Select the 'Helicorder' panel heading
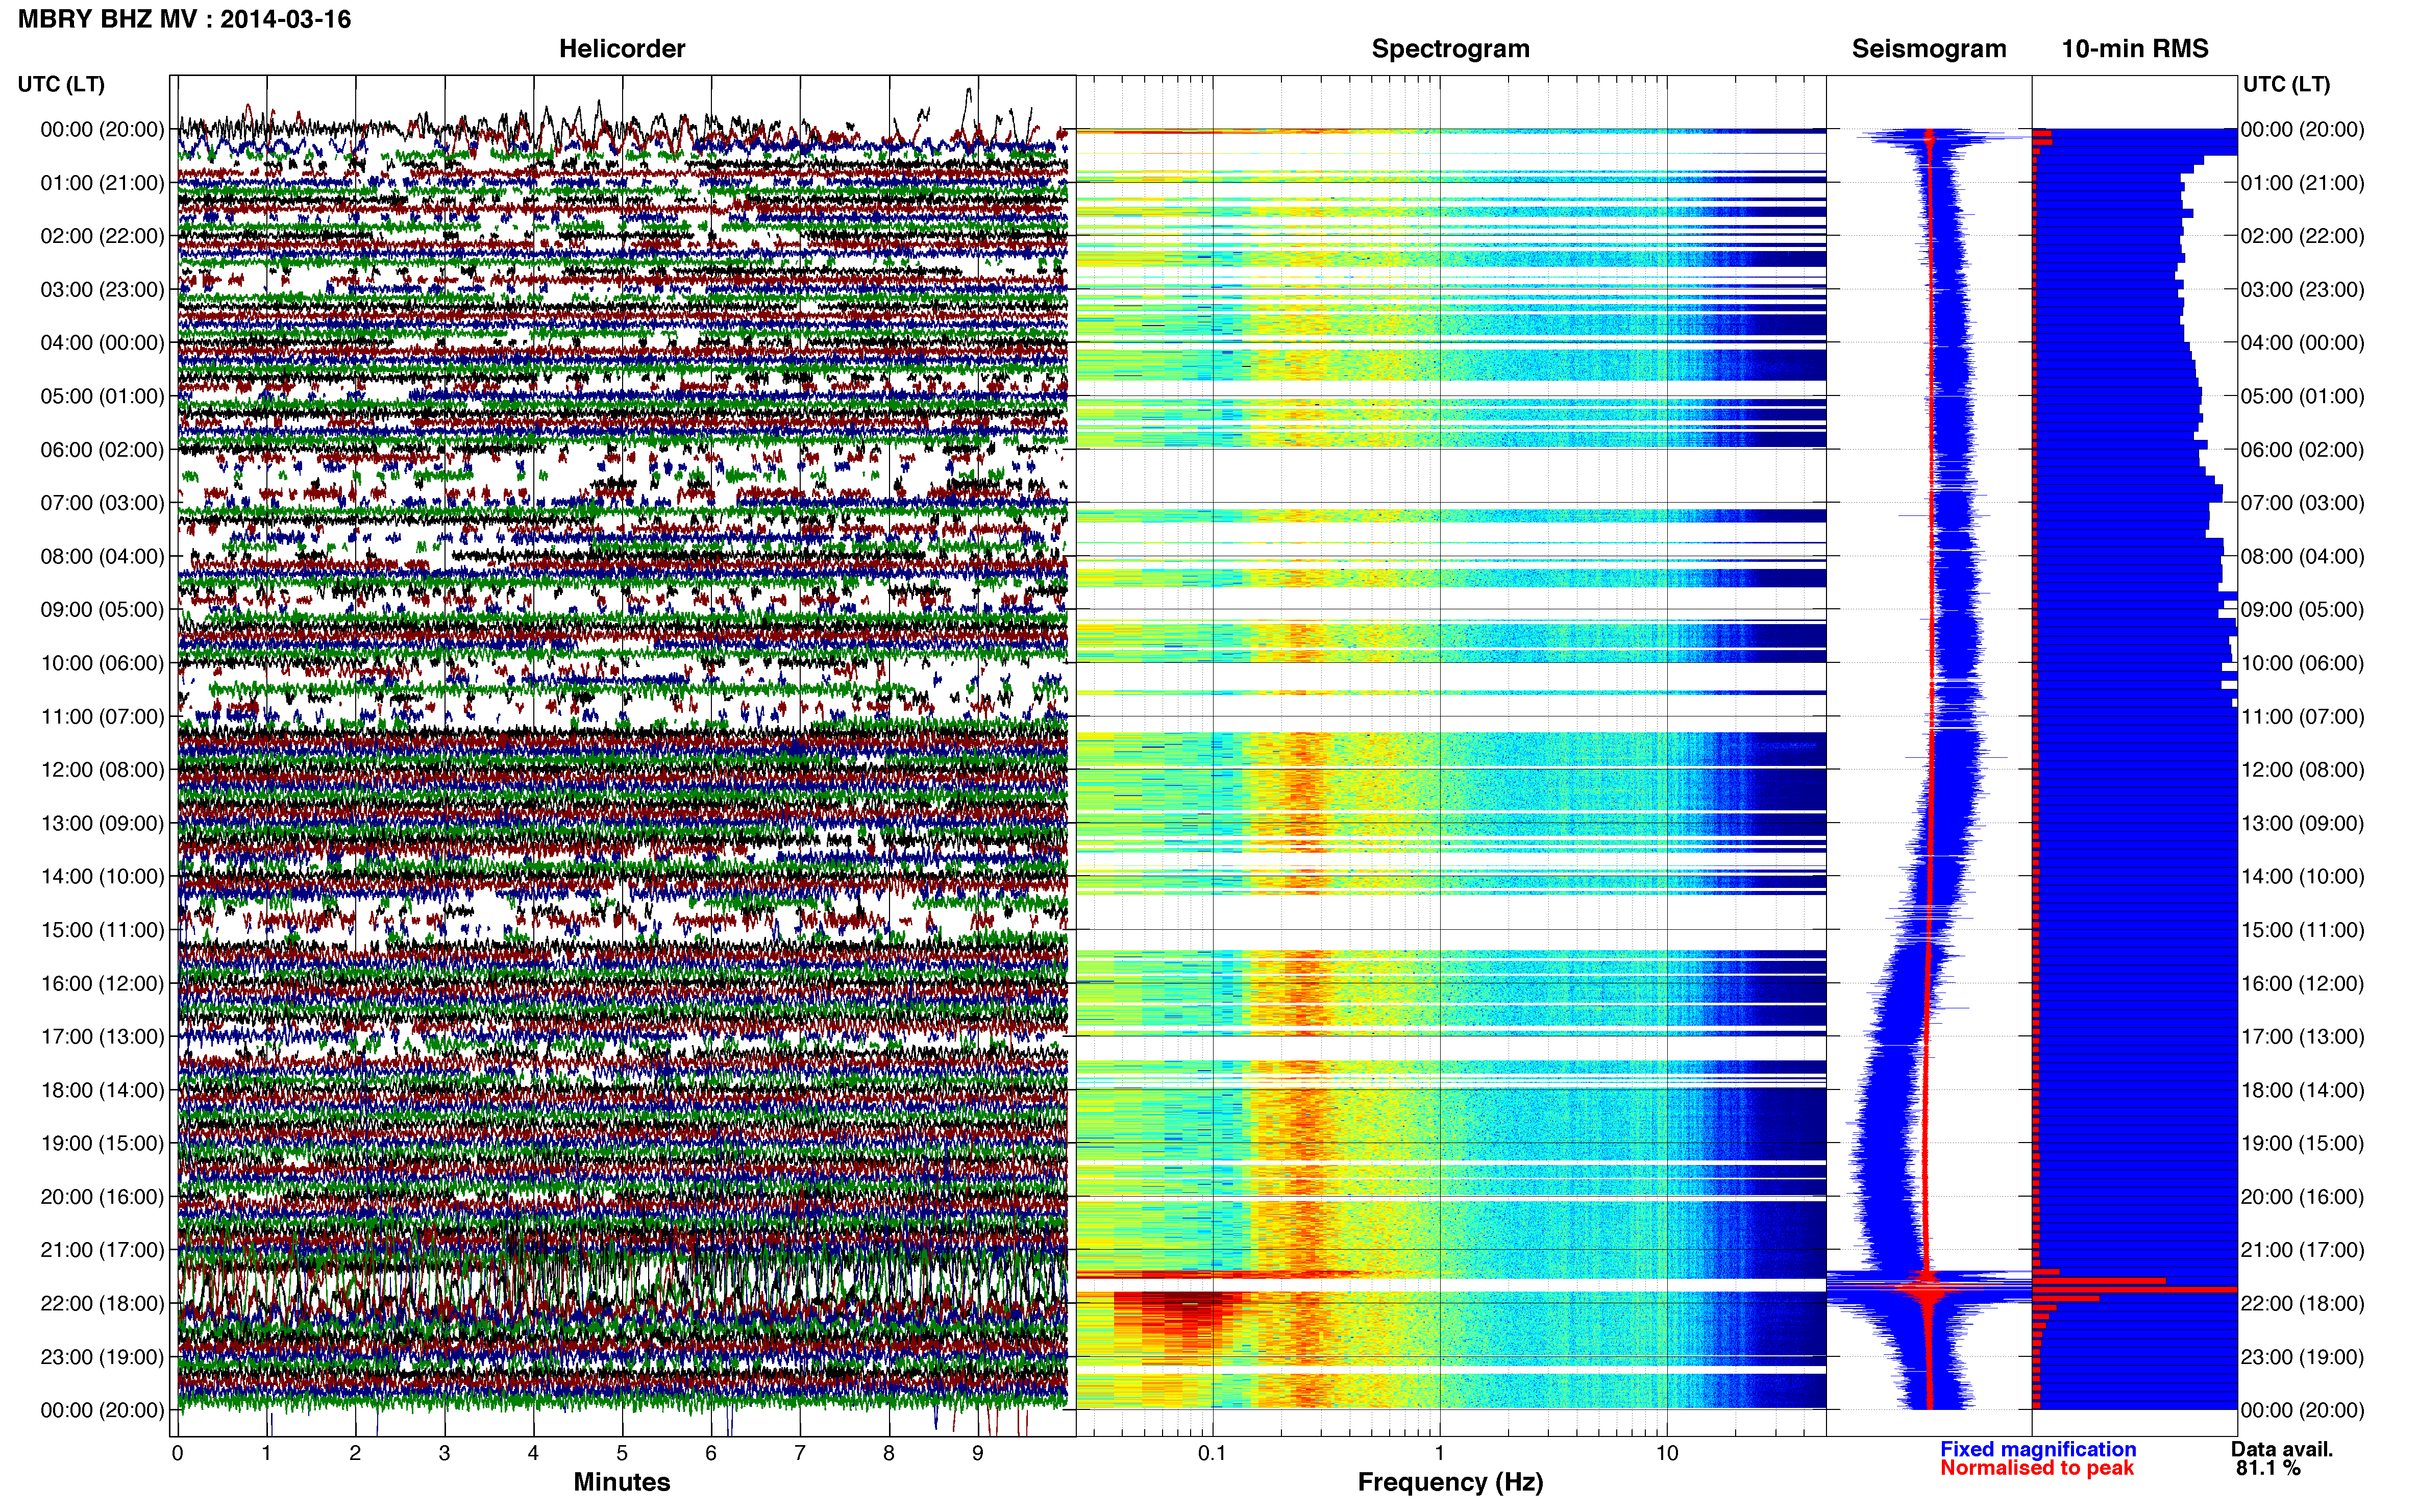 (622, 49)
